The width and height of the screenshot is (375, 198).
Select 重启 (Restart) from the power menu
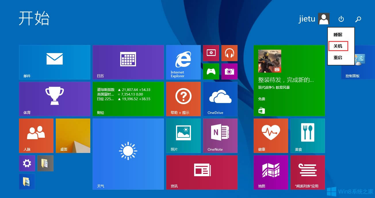(x=338, y=57)
